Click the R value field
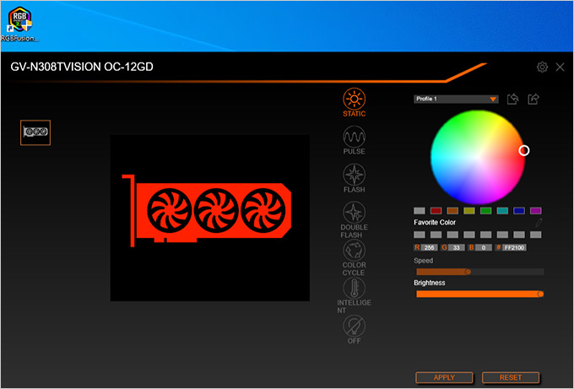 pos(429,248)
